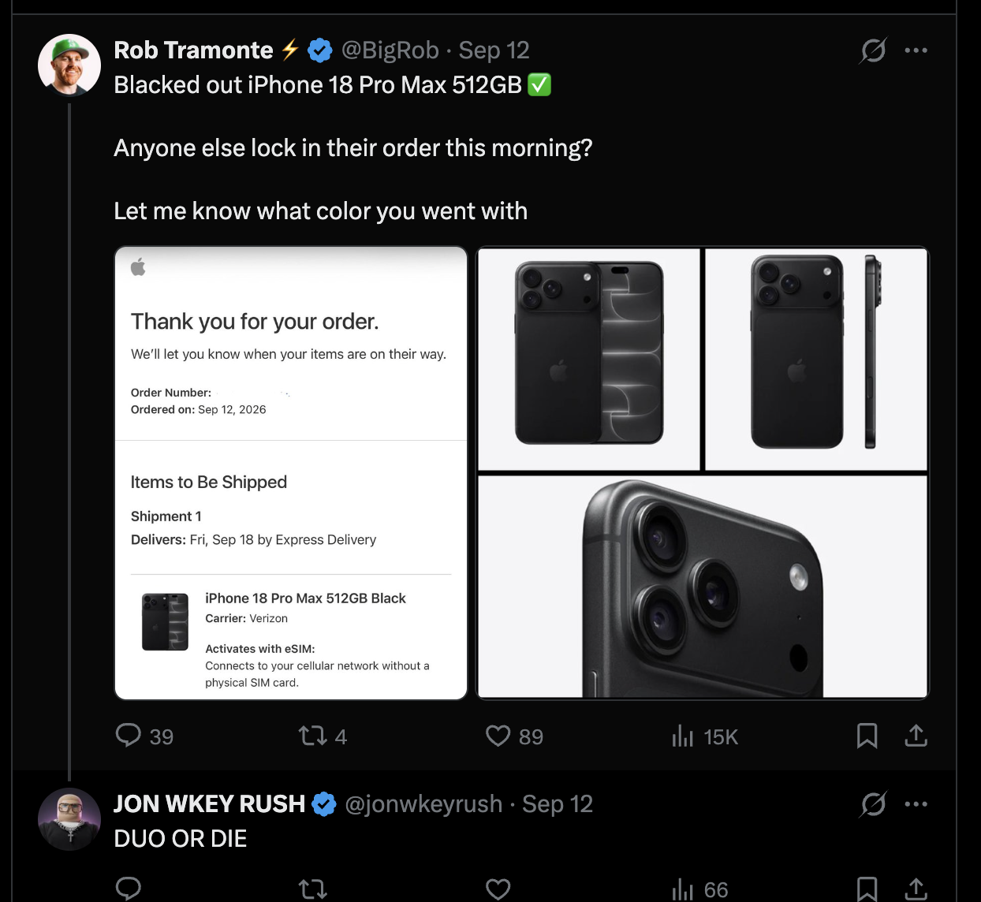Screen dimensions: 981x902
Task: Open Grok icon on Rob's post
Action: (x=873, y=50)
